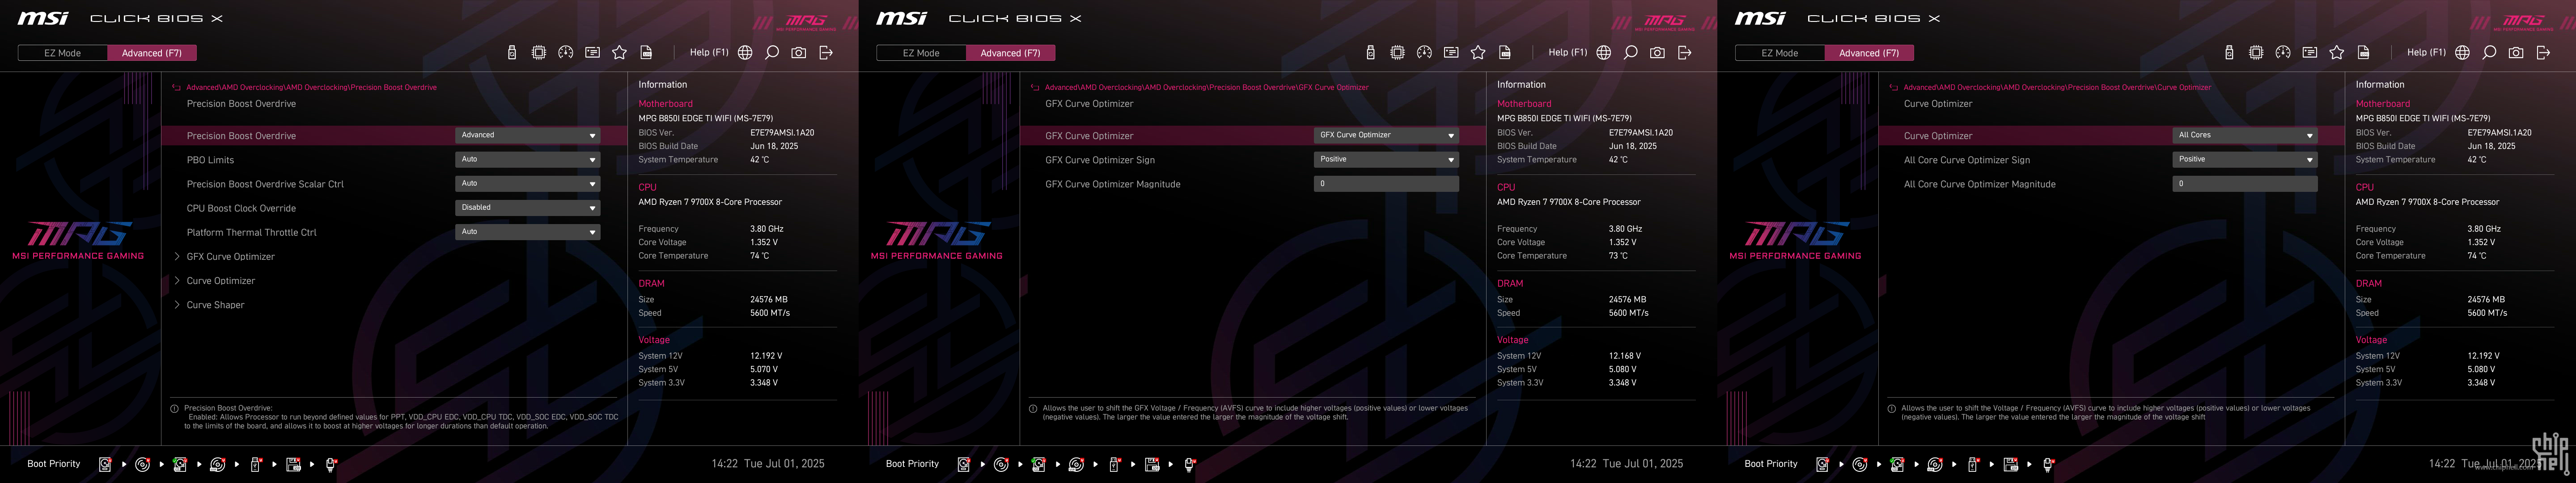Open search magnifier icon in middle screen
2576x483 pixels.
[x=1631, y=53]
